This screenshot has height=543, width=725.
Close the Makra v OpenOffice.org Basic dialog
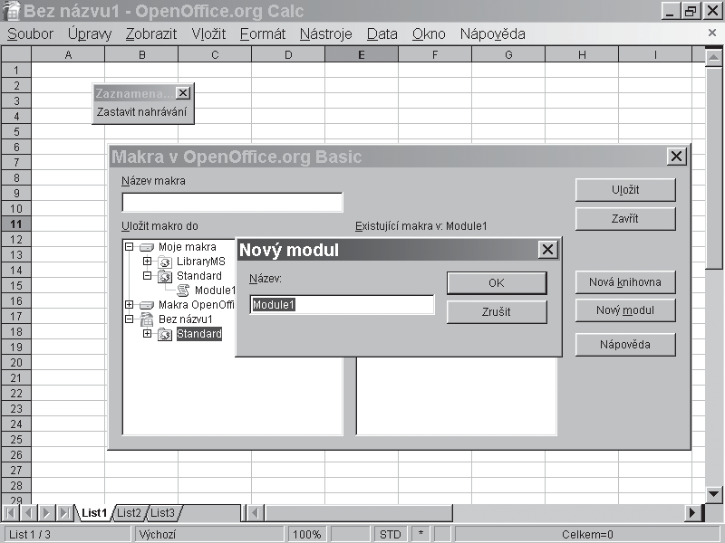676,157
